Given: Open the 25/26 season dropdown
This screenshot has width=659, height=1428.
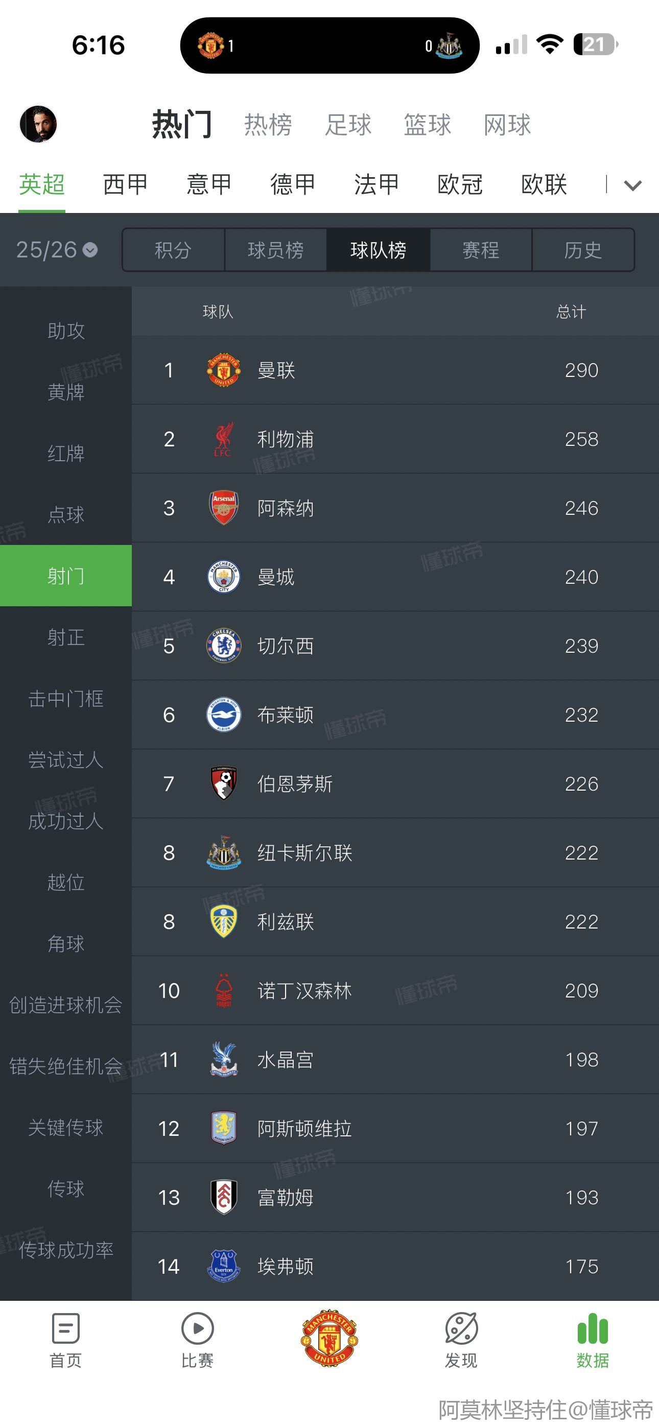Looking at the screenshot, I should [x=57, y=250].
